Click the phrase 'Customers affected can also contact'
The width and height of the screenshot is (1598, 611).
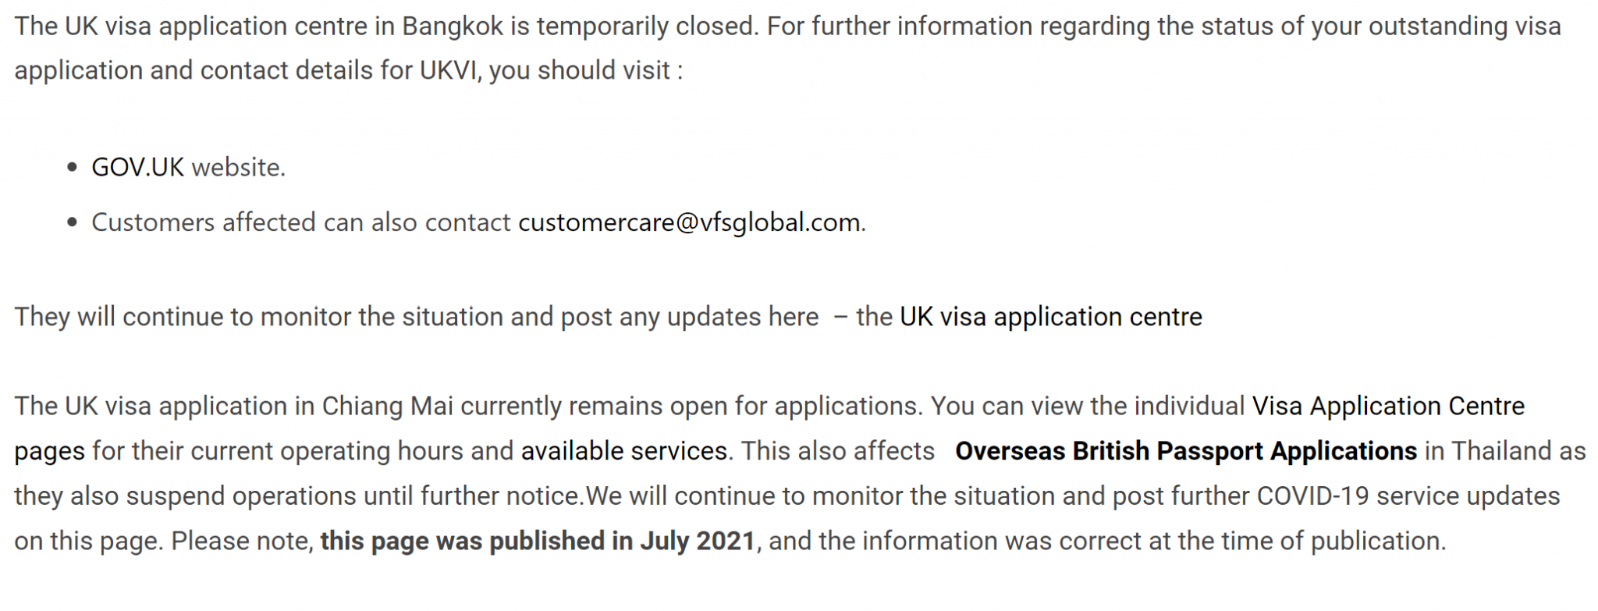[301, 222]
